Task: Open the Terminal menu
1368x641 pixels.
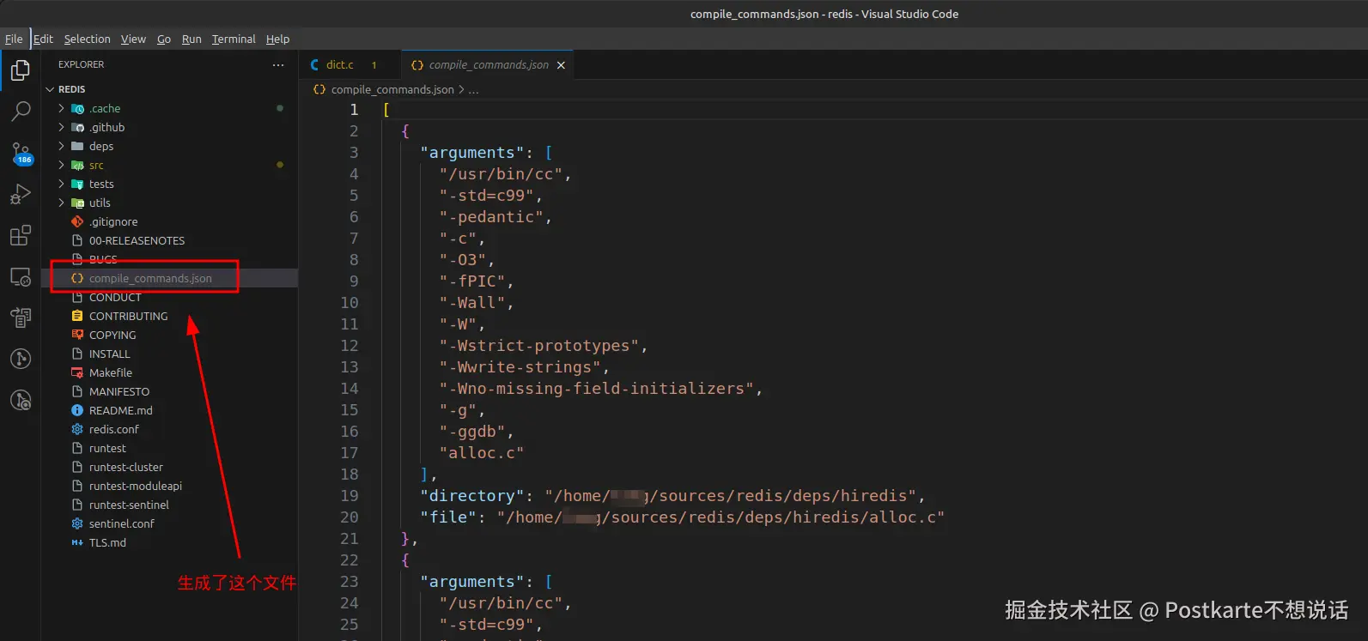Action: tap(234, 39)
